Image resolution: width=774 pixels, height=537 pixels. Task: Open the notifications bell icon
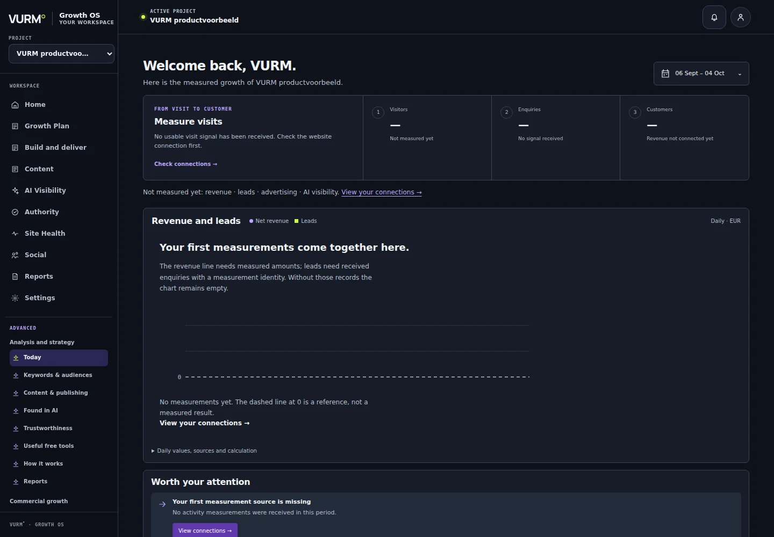(x=714, y=18)
